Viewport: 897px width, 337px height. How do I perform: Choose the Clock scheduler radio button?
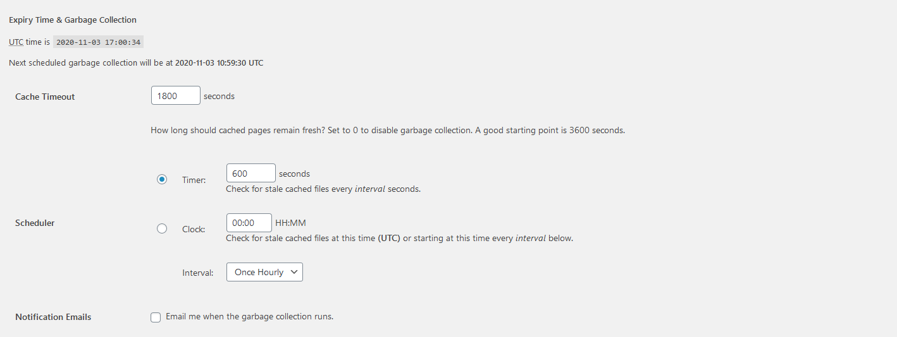[x=162, y=228]
